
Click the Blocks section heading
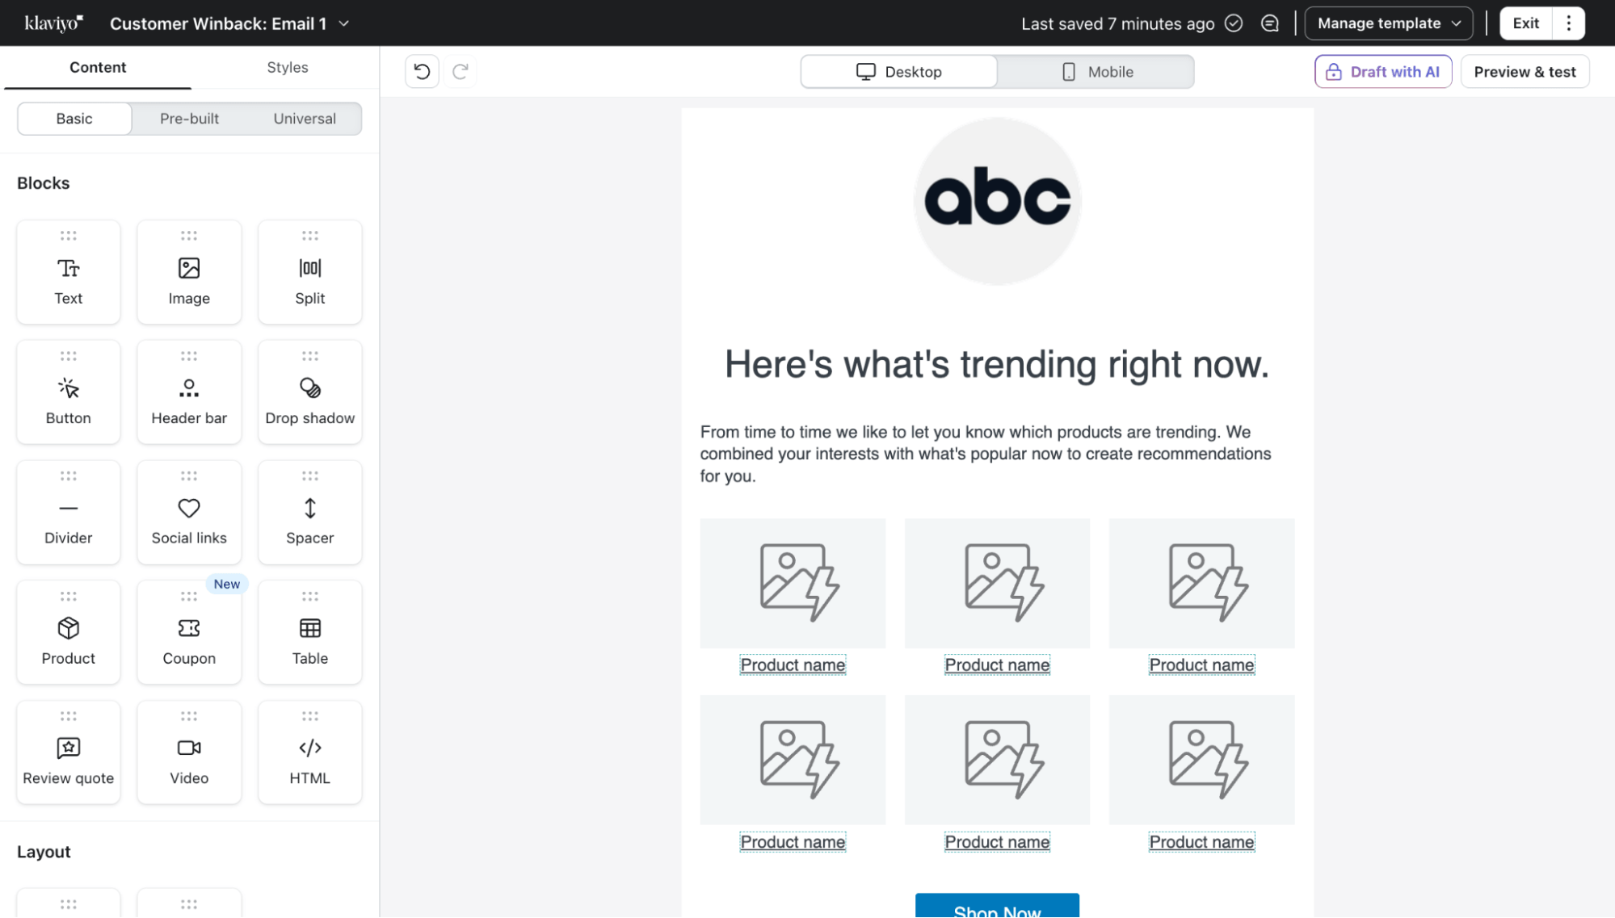pos(44,183)
